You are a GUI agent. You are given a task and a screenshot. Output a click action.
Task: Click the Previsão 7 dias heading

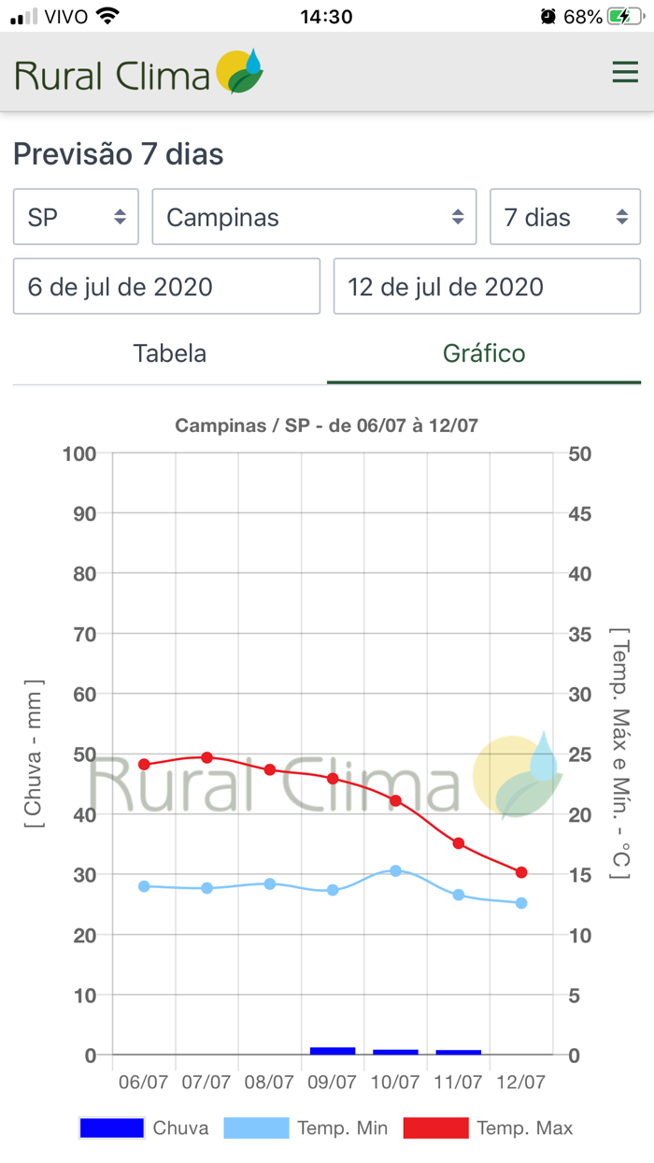(118, 154)
